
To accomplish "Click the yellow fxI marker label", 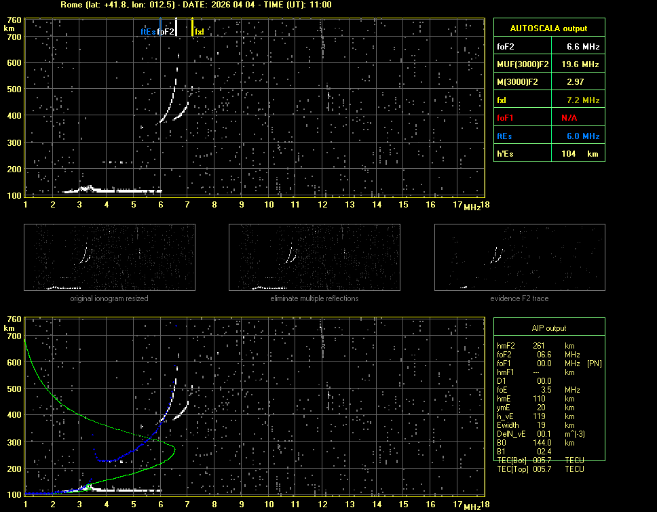I will 199,31.
